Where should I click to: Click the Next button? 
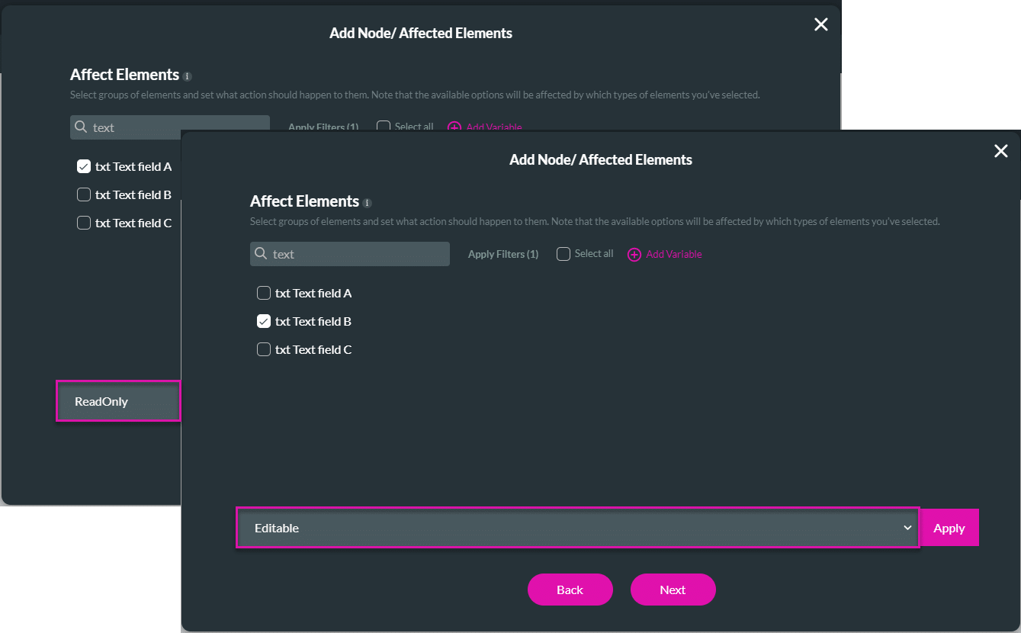coord(673,589)
